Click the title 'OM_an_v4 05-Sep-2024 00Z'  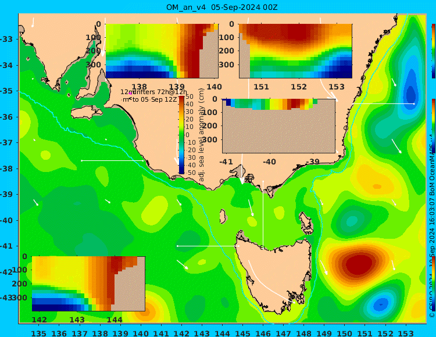click(221, 7)
